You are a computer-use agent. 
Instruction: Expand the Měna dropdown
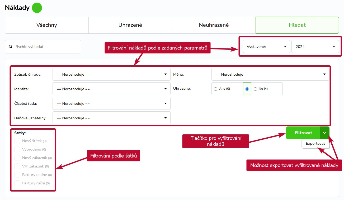pos(270,74)
